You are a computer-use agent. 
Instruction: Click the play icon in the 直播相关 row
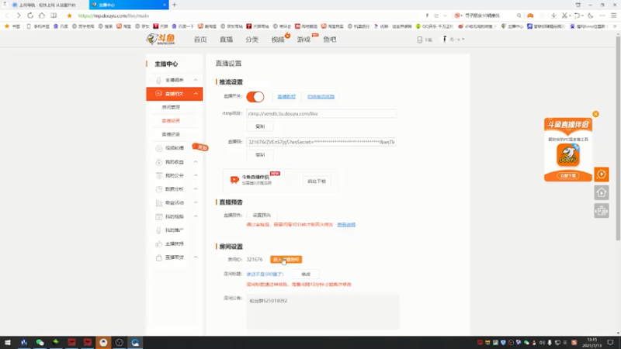pyautogui.click(x=158, y=93)
